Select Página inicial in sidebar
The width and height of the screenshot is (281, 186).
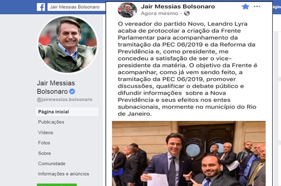pos(67,112)
